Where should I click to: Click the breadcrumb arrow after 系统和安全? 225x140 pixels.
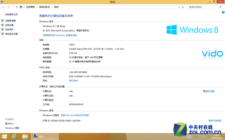coord(52,7)
